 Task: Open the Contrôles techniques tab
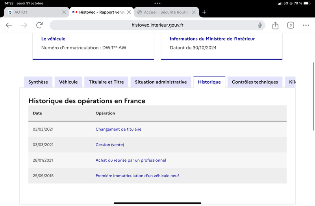255,82
